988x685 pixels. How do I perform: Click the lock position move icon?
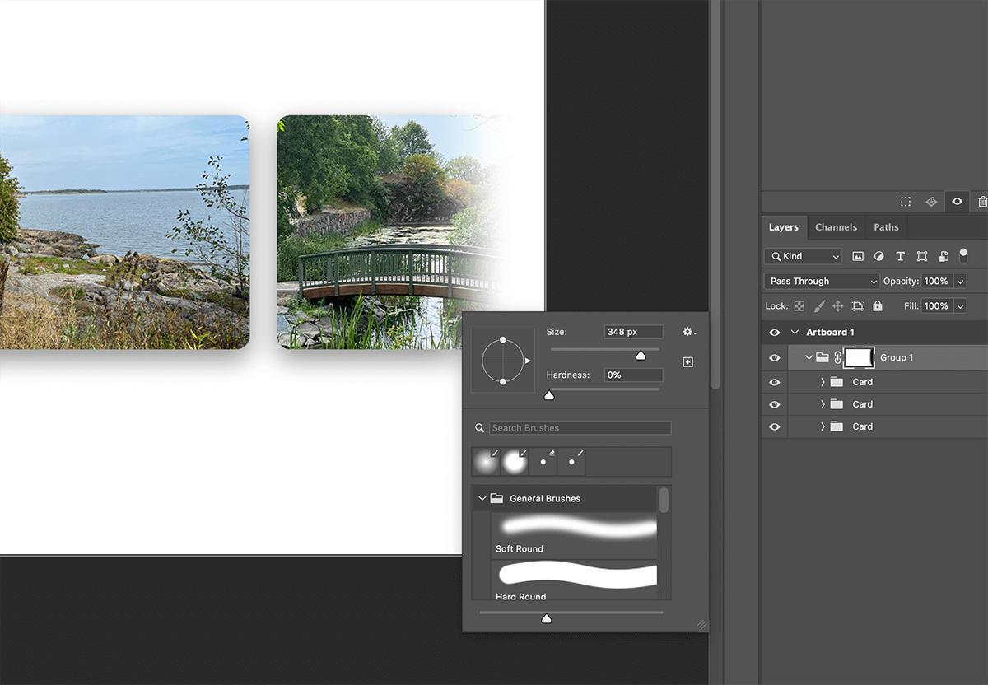(838, 306)
